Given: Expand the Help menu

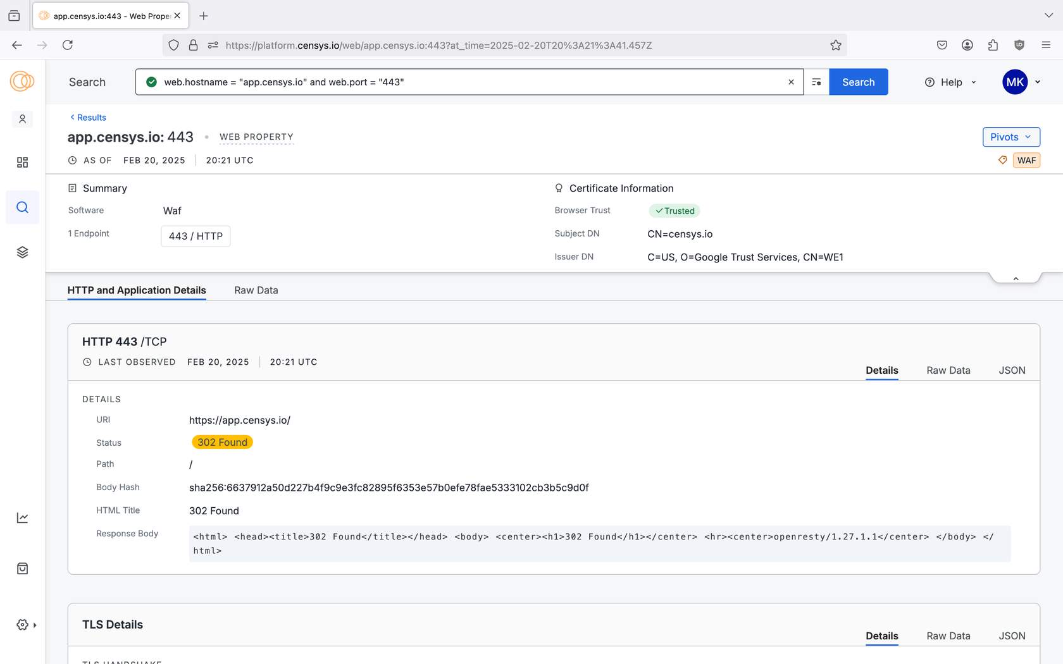Looking at the screenshot, I should click(x=951, y=82).
